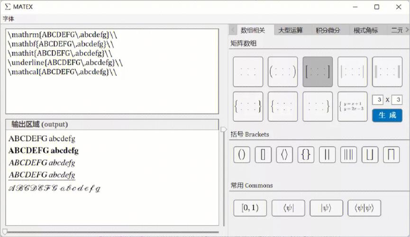410x237 pixels.
Task: Focus the matrix columns count field
Action: (397, 100)
